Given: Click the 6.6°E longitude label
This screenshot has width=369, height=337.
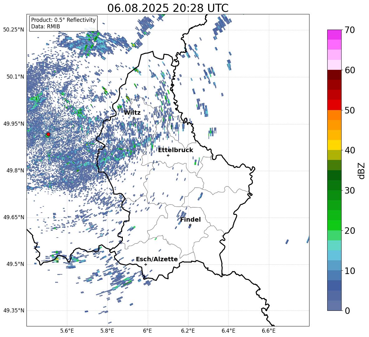Looking at the screenshot, I should pyautogui.click(x=269, y=331).
